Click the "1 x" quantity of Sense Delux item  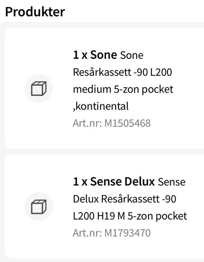(x=80, y=181)
